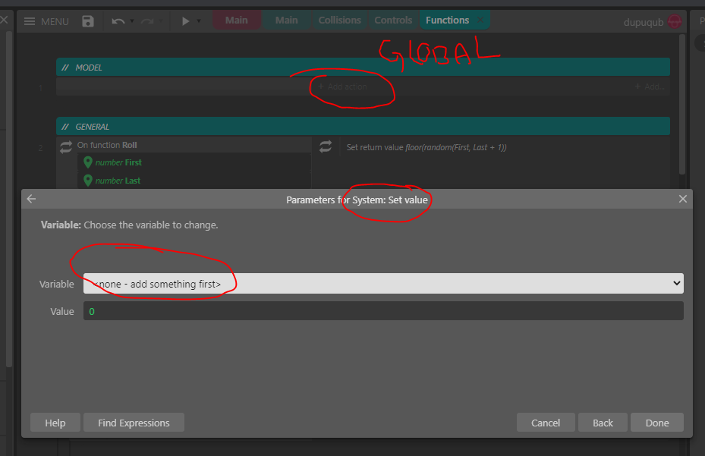Screen dimensions: 705x456
Task: Open the Variable dropdown list
Action: click(383, 284)
